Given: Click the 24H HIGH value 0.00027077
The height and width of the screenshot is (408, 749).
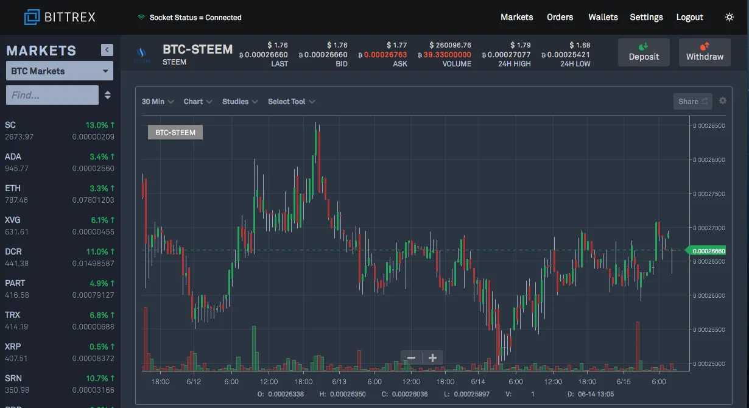Looking at the screenshot, I should (506, 55).
